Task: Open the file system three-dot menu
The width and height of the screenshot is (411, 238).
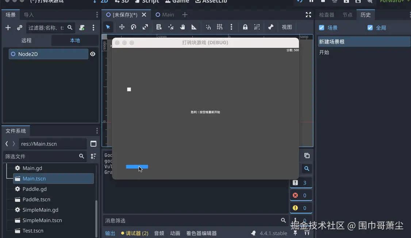Action: [x=97, y=131]
